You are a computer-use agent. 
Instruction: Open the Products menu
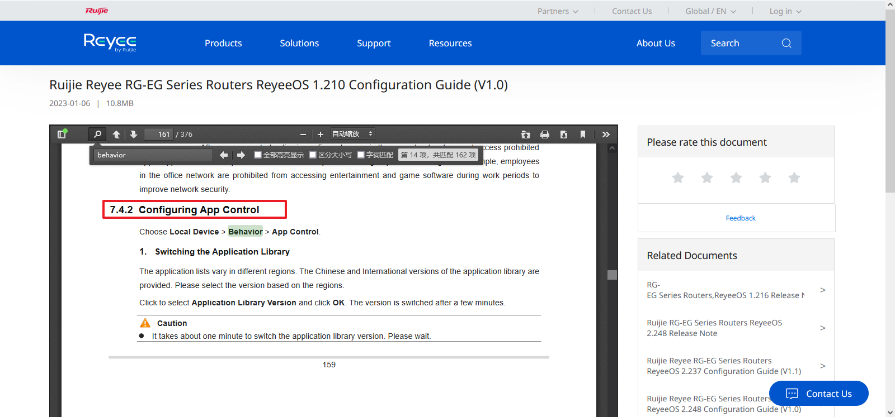[223, 43]
